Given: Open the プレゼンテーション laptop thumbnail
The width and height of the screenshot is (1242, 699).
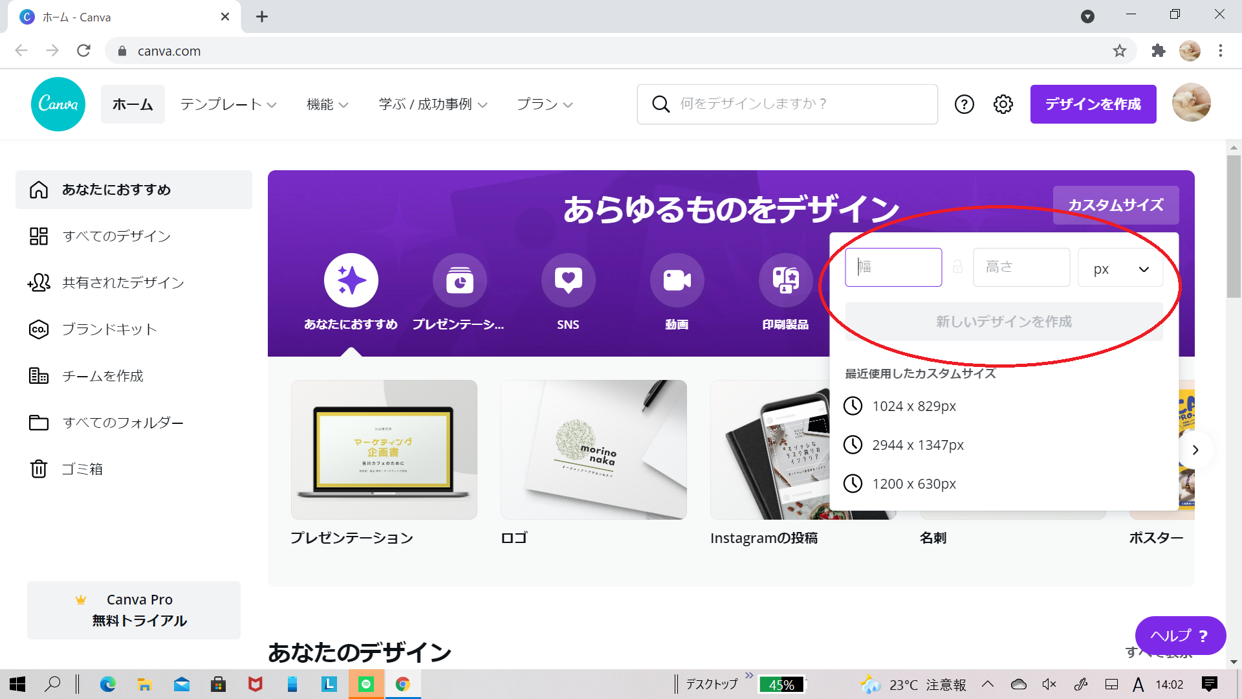Looking at the screenshot, I should click(384, 450).
